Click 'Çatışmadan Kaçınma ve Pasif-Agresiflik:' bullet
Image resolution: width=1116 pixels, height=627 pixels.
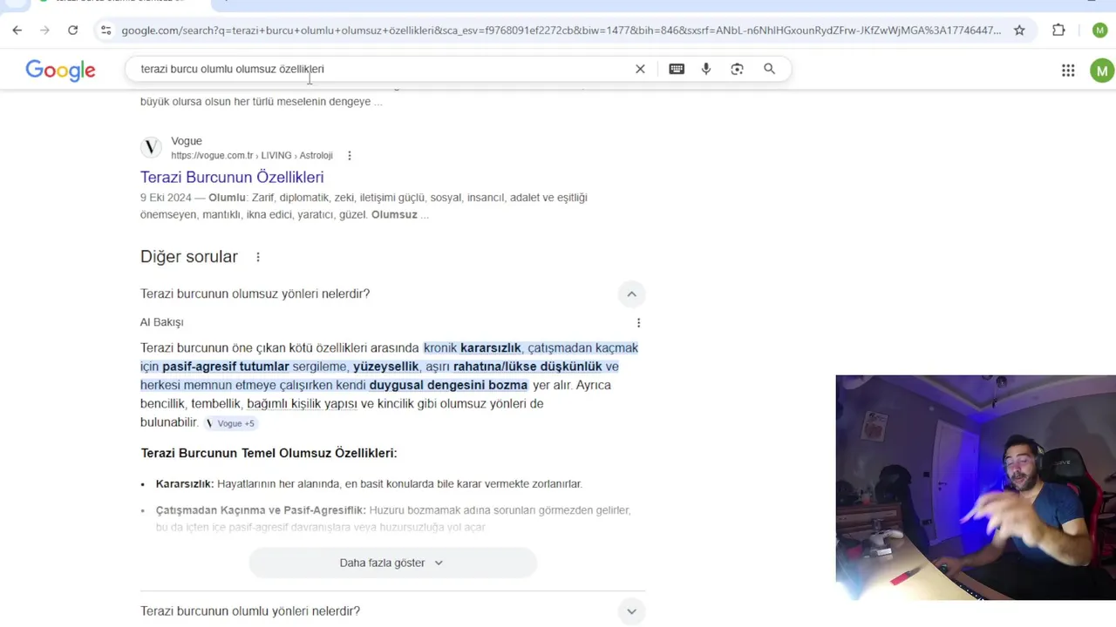(261, 510)
